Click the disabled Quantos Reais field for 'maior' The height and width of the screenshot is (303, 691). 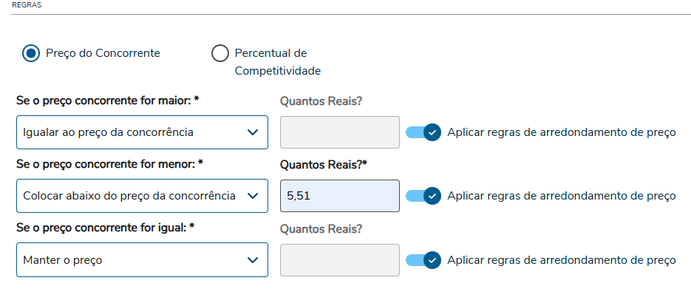pyautogui.click(x=339, y=132)
